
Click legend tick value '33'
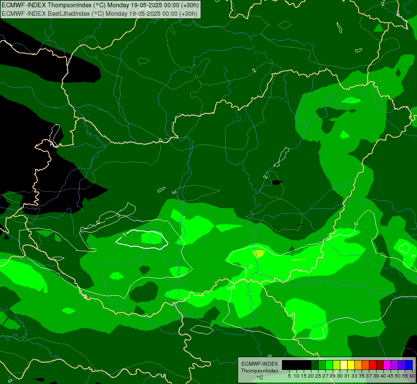[354, 376]
